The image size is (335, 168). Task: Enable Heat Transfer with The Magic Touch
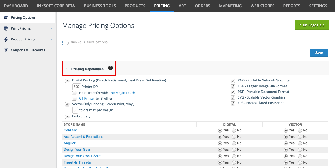click(74, 93)
